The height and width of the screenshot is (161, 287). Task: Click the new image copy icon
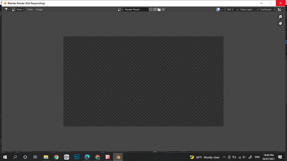tap(155, 10)
